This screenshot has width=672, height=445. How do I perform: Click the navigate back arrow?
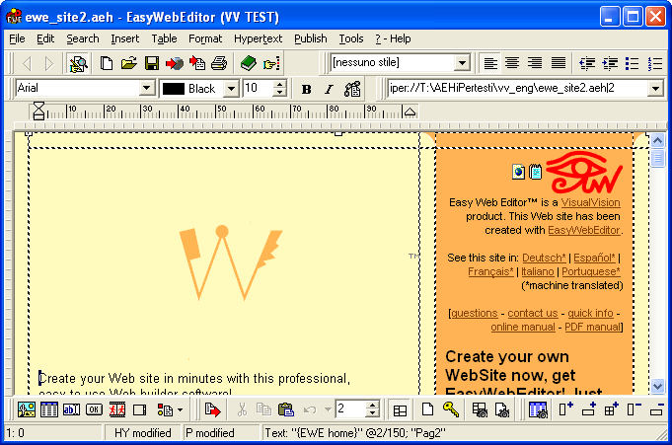tap(27, 63)
